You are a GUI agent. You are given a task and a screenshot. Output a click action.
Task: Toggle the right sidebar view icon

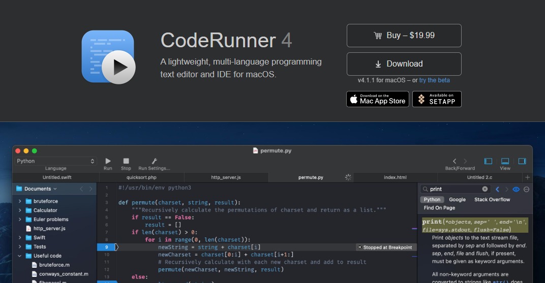point(522,161)
